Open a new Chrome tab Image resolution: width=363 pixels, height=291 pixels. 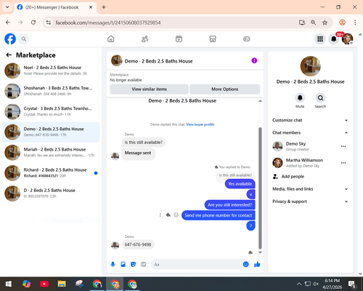(104, 7)
